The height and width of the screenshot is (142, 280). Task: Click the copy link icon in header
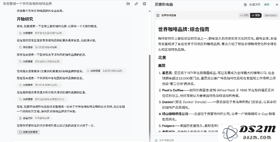tap(136, 4)
